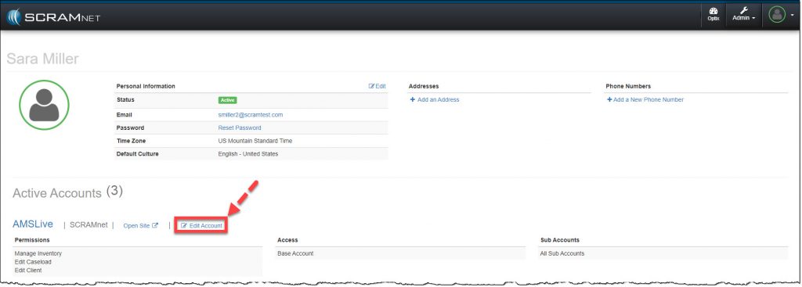This screenshot has height=287, width=802.
Task: Edit the Personal Information section
Action: tap(377, 86)
